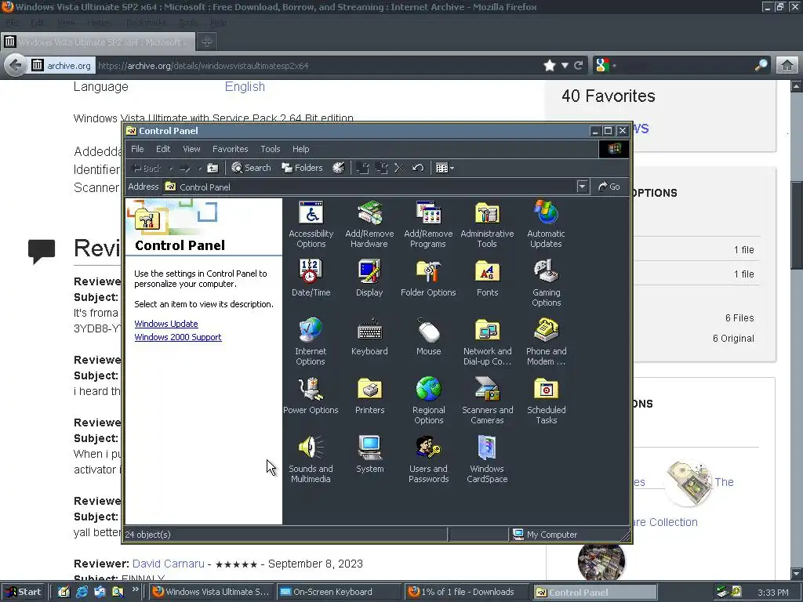Click the Up folder toolbar icon
The height and width of the screenshot is (602, 803).
pos(213,168)
